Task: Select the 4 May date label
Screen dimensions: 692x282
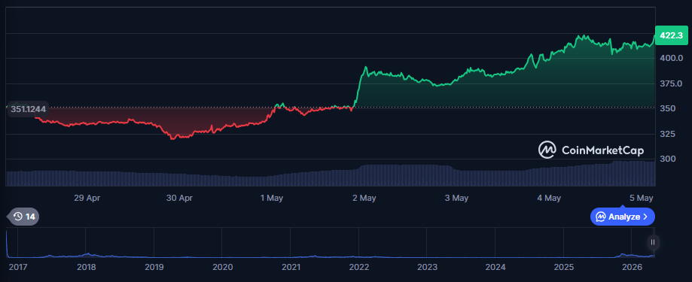Action: click(549, 198)
